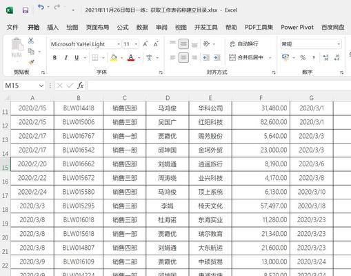Open the merge and center dropdown arrow
The image size is (351, 276).
[x=270, y=57]
